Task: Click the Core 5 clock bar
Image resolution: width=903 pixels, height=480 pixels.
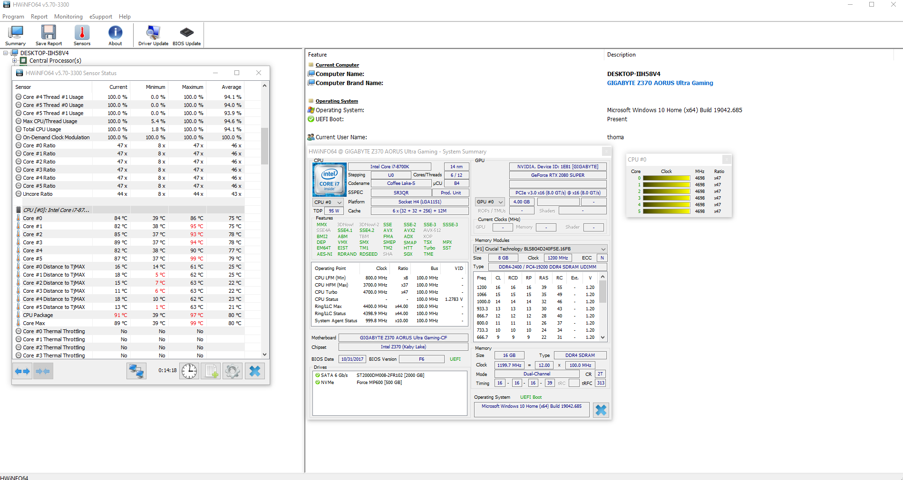Action: (x=666, y=211)
